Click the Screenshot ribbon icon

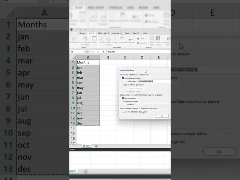[130, 40]
